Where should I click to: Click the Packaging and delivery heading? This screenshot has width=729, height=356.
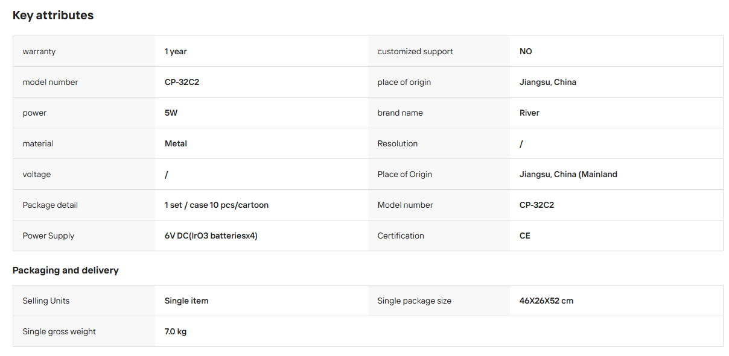pyautogui.click(x=66, y=270)
